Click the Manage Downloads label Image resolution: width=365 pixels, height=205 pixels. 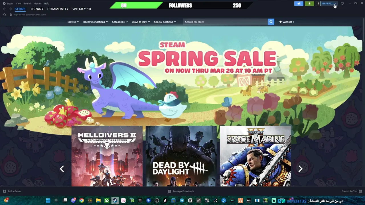point(184,191)
